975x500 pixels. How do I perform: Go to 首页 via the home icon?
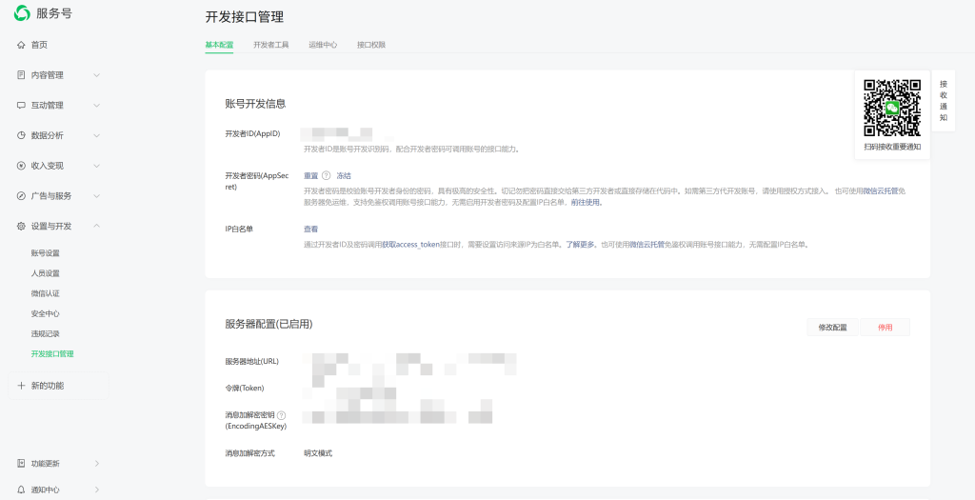click(x=21, y=45)
